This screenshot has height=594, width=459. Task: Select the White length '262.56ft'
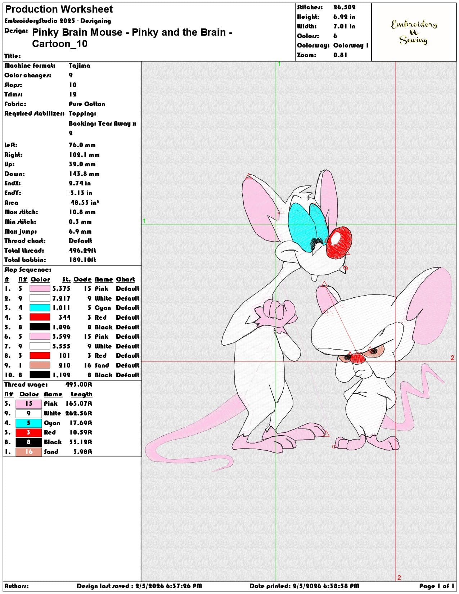tap(79, 413)
